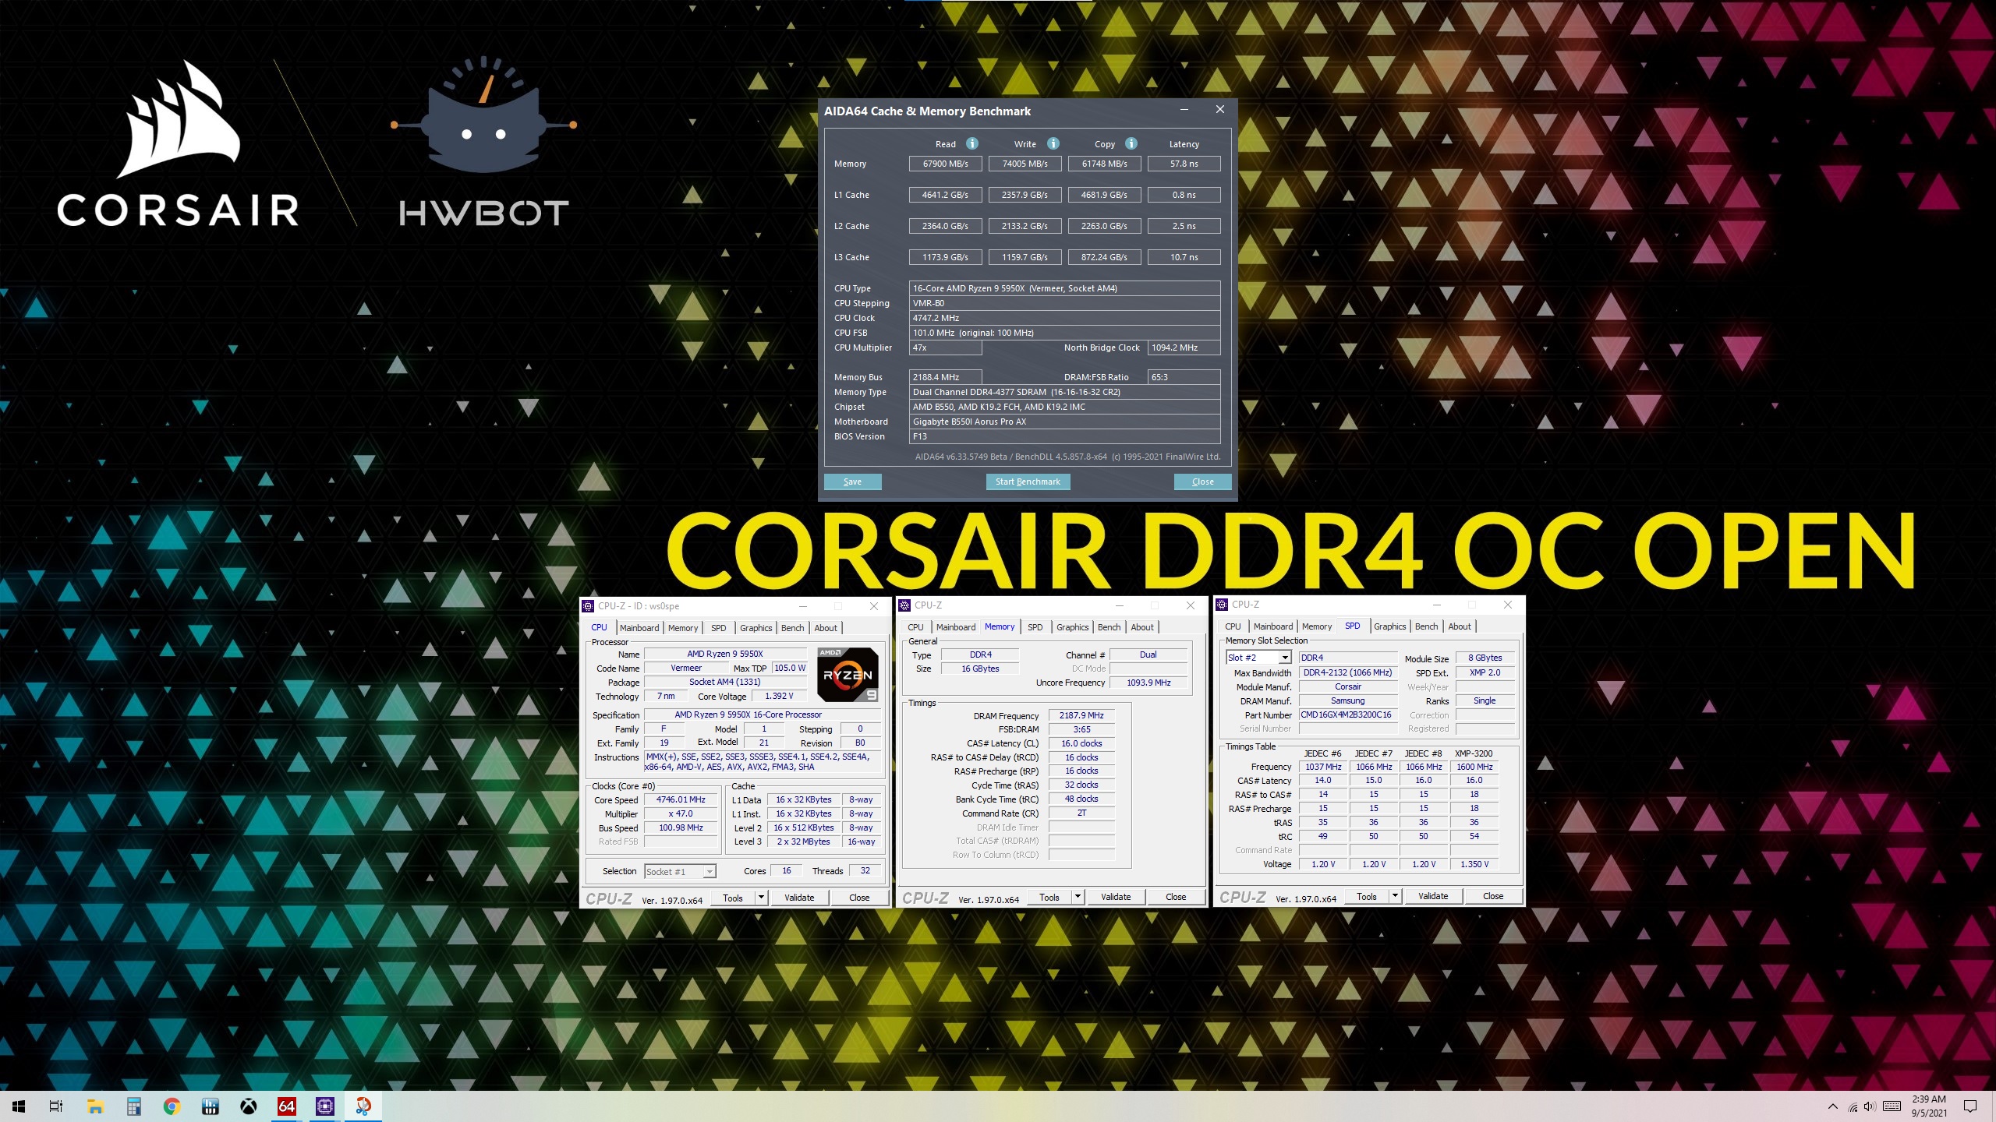This screenshot has width=1996, height=1122.
Task: Click Validate in the CPU-Z CPU window
Action: pos(799,898)
